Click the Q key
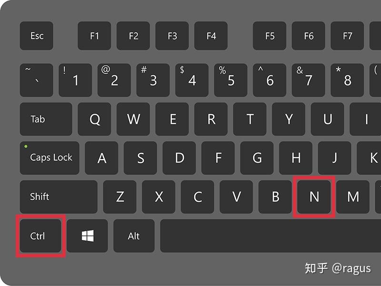Viewport: 381px width, 286px height. [94, 119]
